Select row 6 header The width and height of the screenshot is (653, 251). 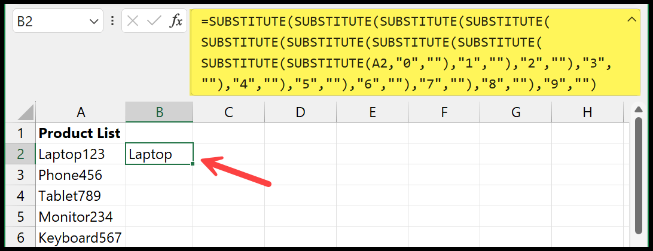click(20, 238)
